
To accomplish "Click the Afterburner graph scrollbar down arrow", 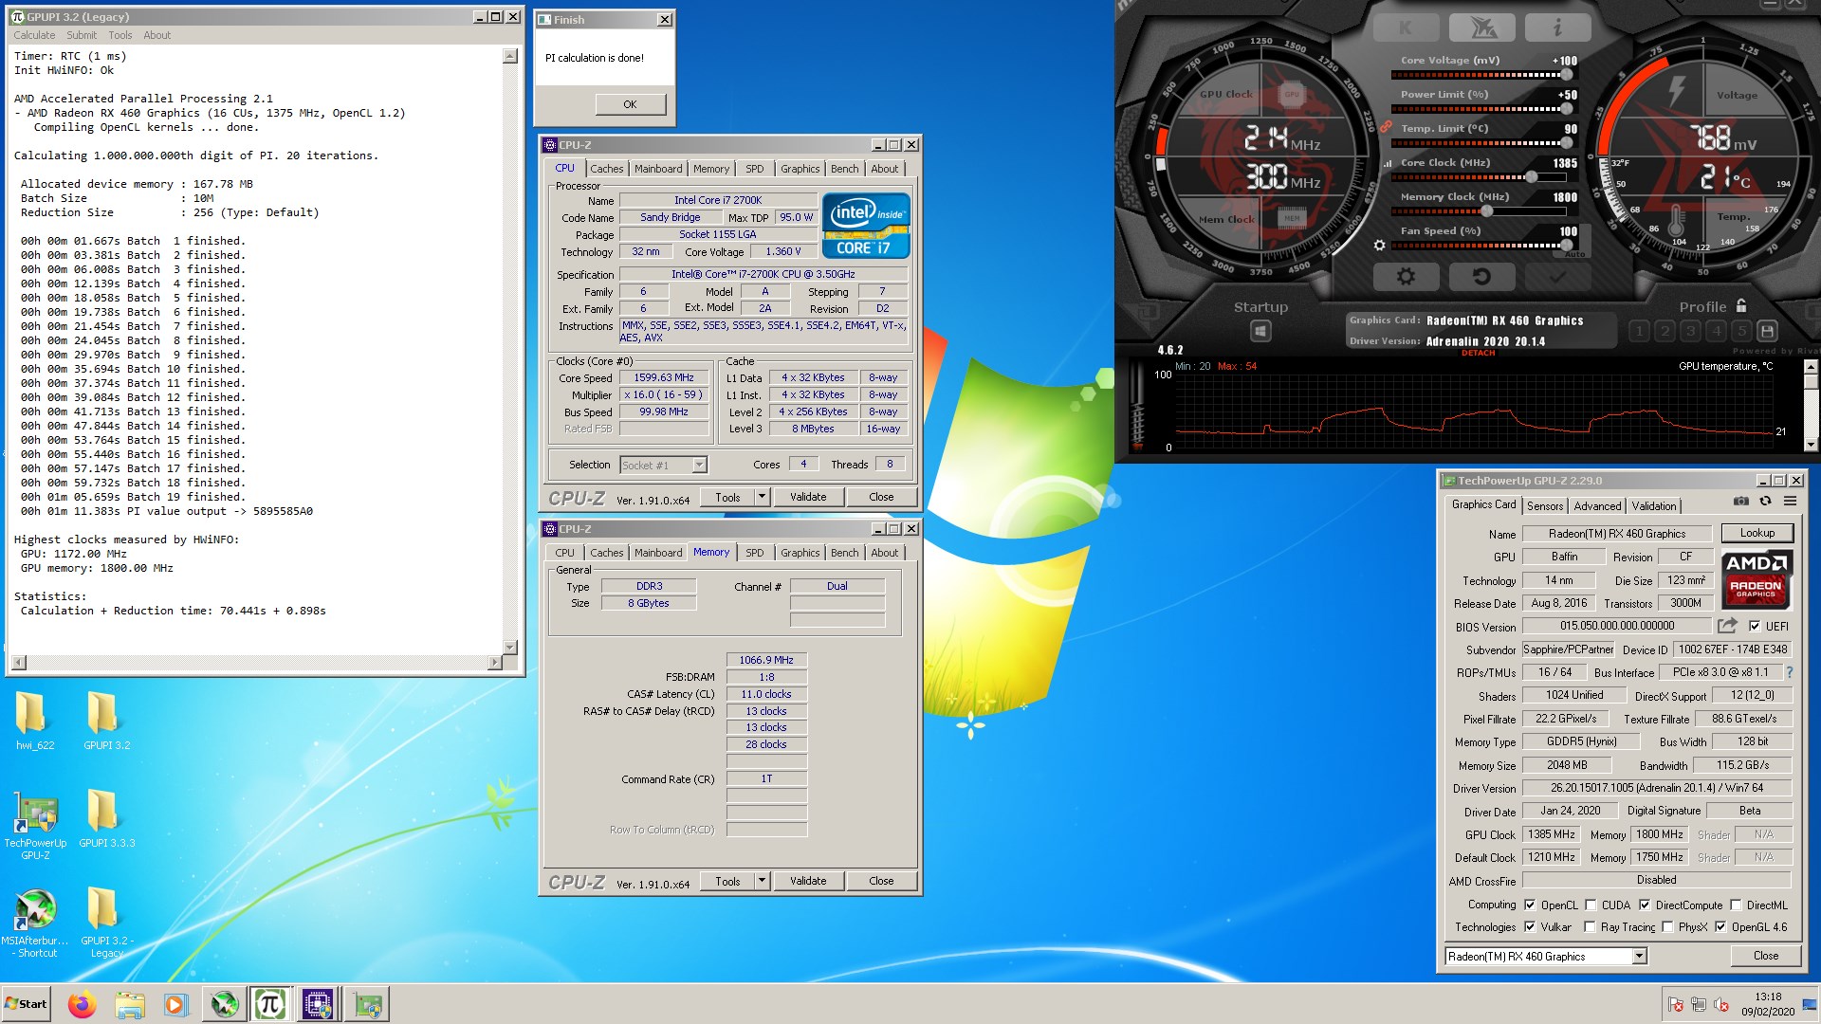I will click(1811, 445).
